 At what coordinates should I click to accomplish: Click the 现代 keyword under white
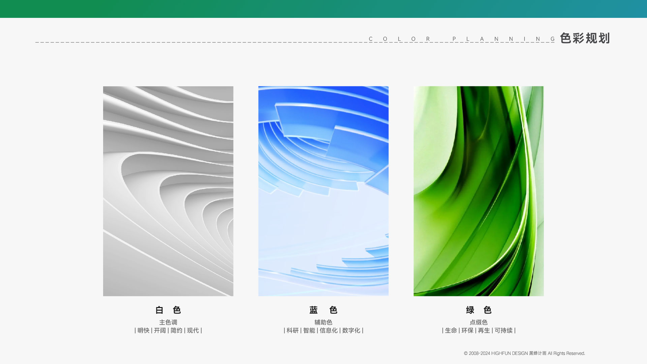tap(193, 331)
